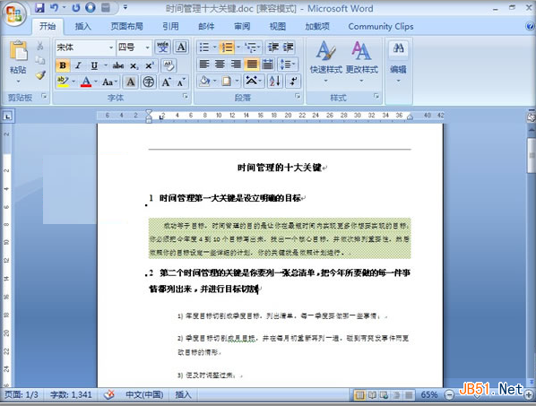The image size is (536, 406).
Task: Open Word help icon
Action: pyautogui.click(x=530, y=26)
